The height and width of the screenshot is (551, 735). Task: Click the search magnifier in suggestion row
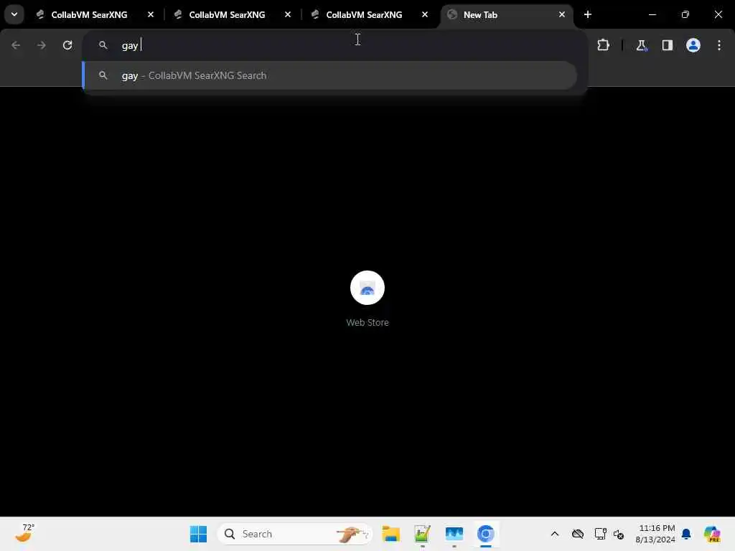[103, 75]
